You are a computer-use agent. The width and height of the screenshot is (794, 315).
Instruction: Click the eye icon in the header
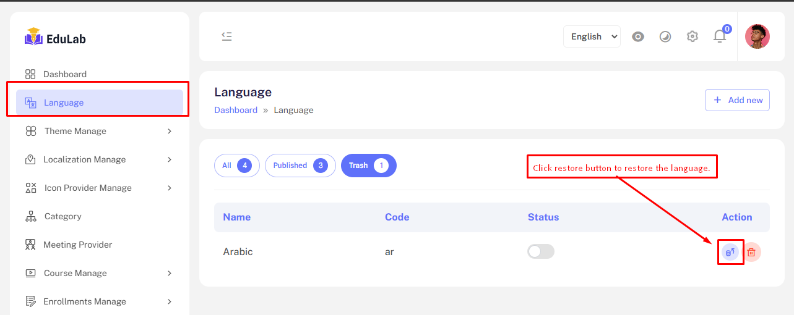point(638,36)
